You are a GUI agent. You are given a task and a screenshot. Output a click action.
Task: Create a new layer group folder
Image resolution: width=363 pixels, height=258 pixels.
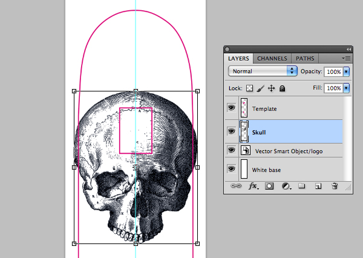pyautogui.click(x=301, y=186)
